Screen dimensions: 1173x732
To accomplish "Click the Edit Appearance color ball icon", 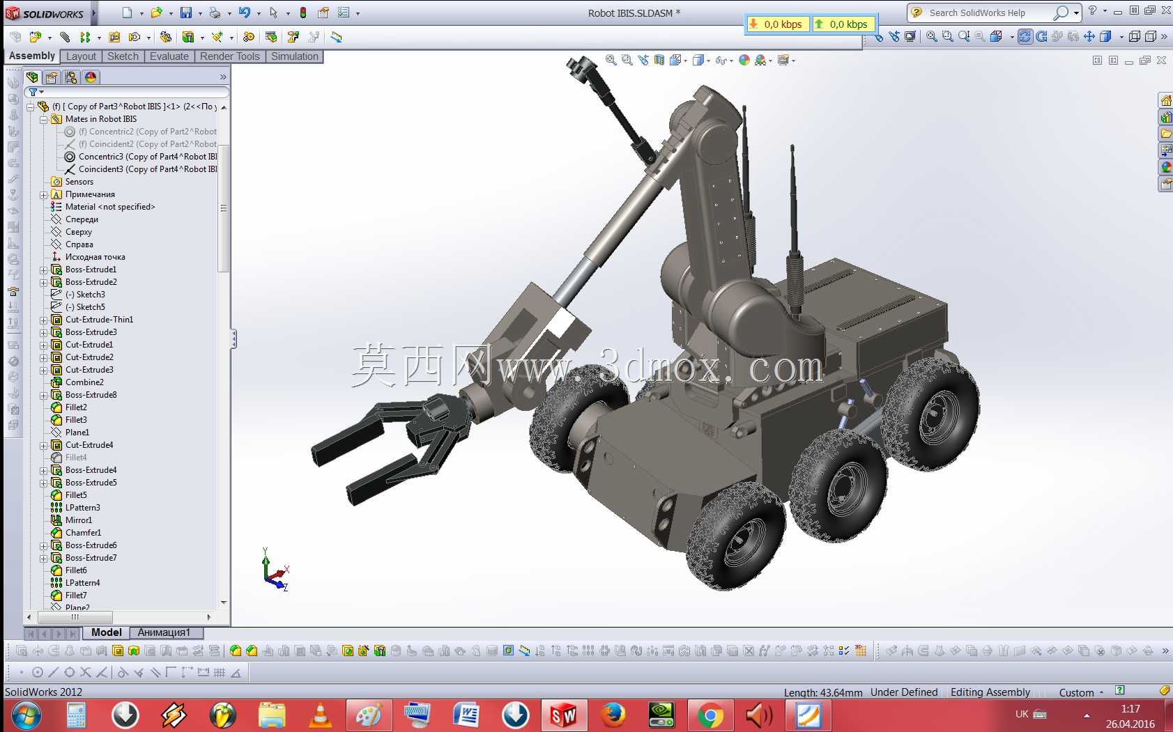I will tap(744, 61).
